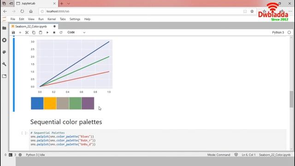Click the Ln 6, Col 1 status

[248, 155]
